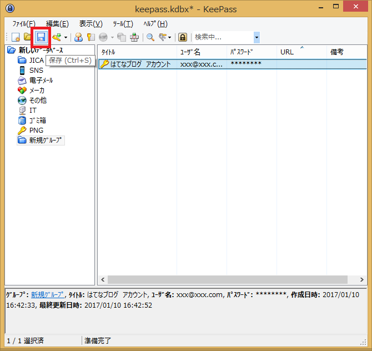Expand the quick search dropdown arrow
Viewport: 372px width, 351px height.
point(257,37)
